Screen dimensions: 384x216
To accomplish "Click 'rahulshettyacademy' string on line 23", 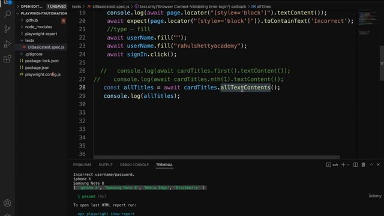I will [x=207, y=46].
